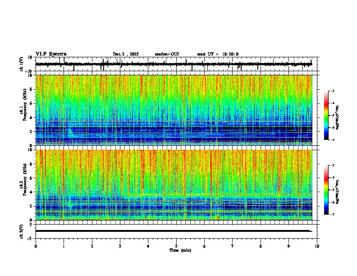Click the time axis tick label "10"

[317, 246]
